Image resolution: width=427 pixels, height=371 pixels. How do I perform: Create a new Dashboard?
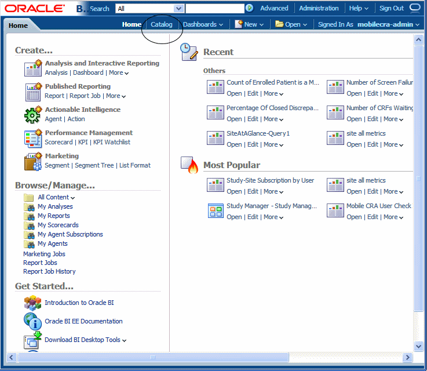(88, 72)
